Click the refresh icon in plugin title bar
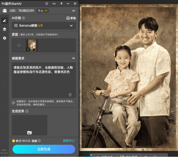Screen dimensions: 178x157 click(x=47, y=4)
